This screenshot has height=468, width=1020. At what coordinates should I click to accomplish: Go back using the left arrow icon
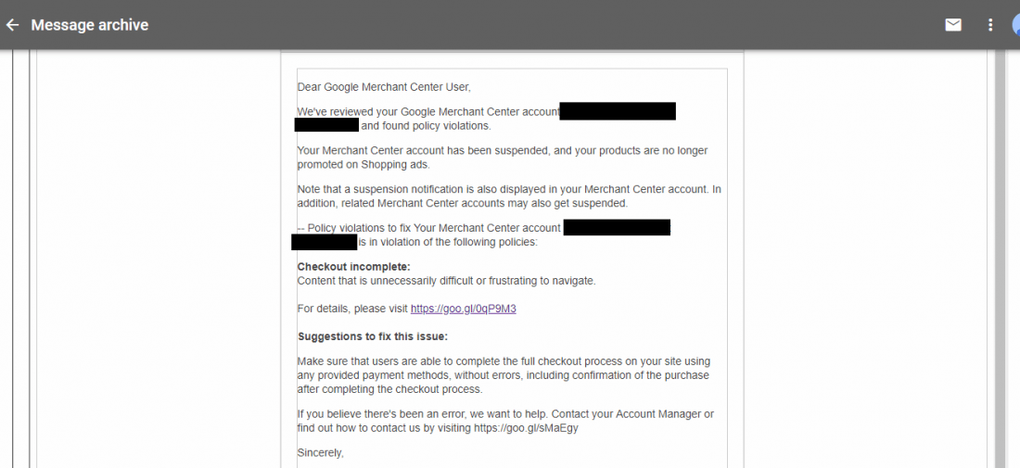(12, 25)
